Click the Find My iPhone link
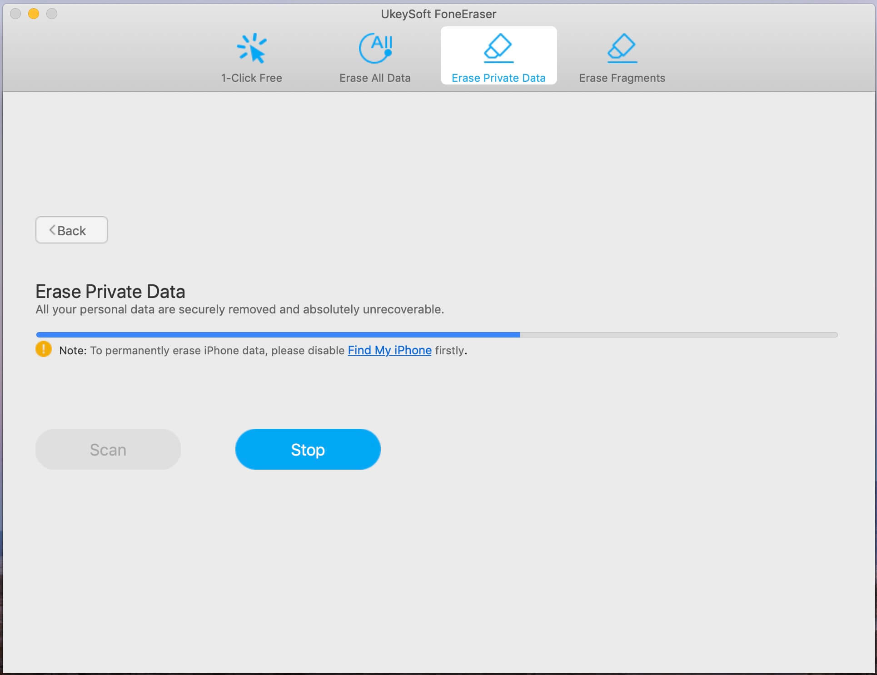Image resolution: width=877 pixels, height=675 pixels. (x=389, y=350)
